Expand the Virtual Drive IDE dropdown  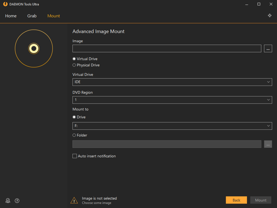click(172, 82)
